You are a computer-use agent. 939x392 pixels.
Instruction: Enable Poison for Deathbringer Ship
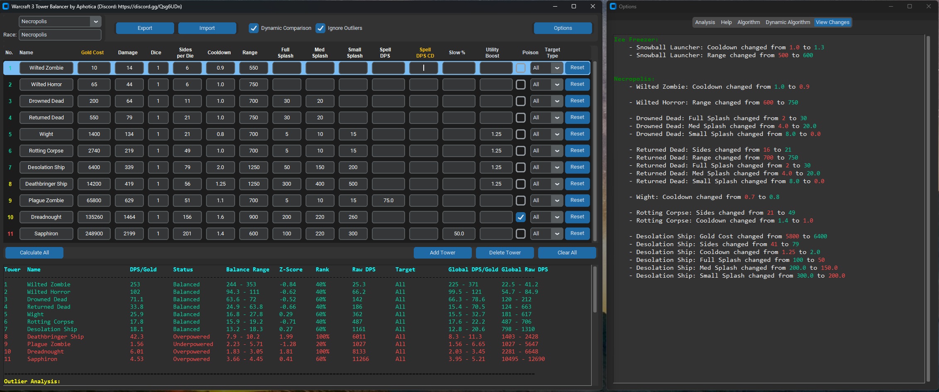521,184
